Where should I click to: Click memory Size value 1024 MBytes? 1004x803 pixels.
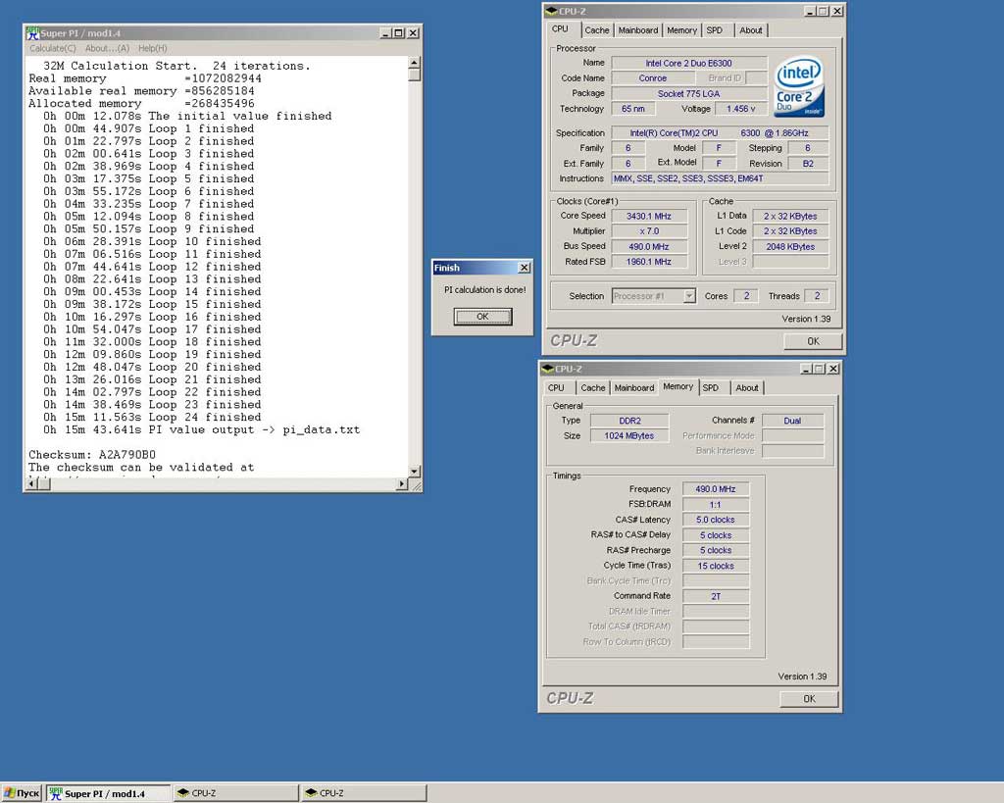(x=630, y=435)
